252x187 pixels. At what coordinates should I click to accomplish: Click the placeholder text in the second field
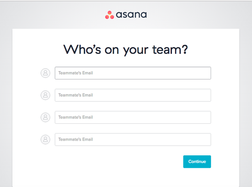76,95
